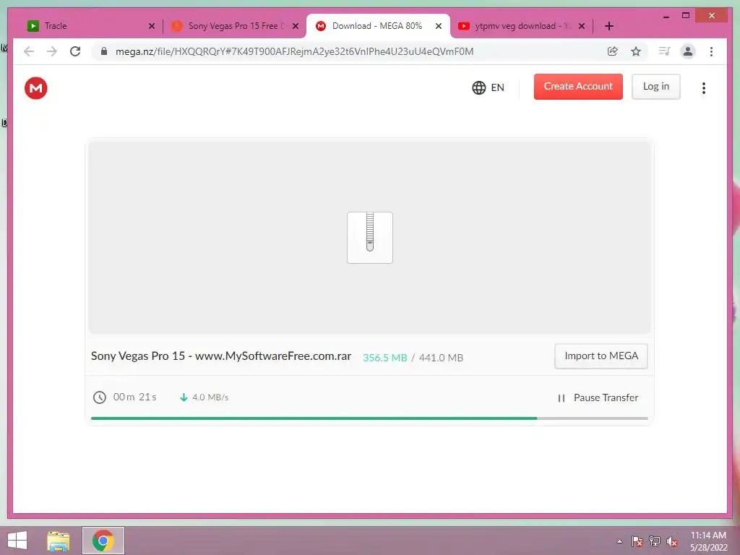Click the Create Account button

578,87
